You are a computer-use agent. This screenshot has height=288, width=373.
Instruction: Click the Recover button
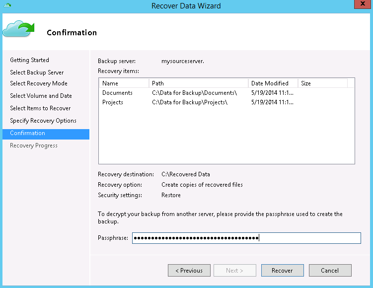(282, 271)
